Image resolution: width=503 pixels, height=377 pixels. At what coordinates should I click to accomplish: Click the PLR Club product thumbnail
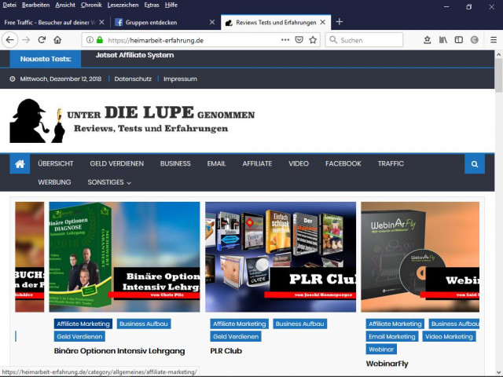(x=279, y=257)
